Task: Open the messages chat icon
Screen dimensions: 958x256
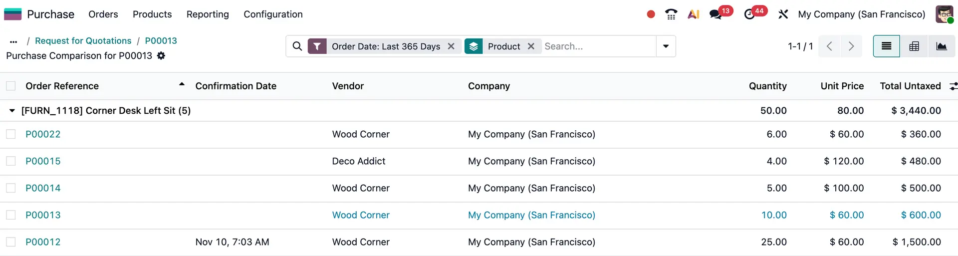Action: click(716, 14)
